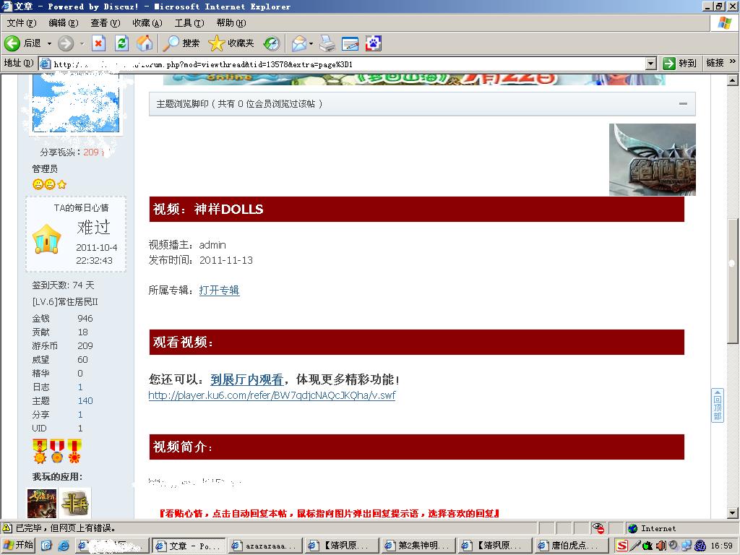Click the first medal icon
The image size is (740, 555).
[x=40, y=451]
